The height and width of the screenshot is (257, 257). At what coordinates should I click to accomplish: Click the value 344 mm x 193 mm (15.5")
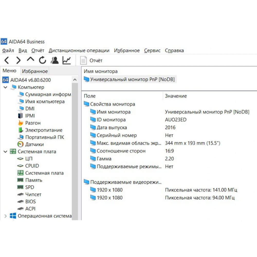tap(192, 143)
